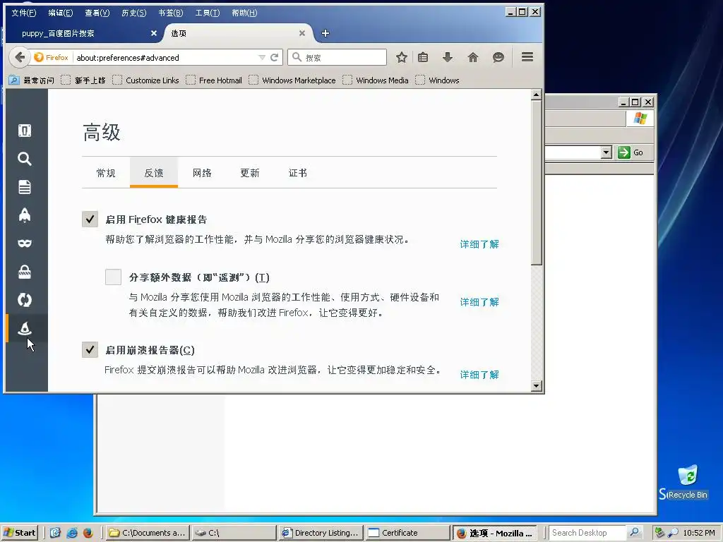This screenshot has height=542, width=723.
Task: Click the back arrow navigation button
Action: pyautogui.click(x=19, y=57)
